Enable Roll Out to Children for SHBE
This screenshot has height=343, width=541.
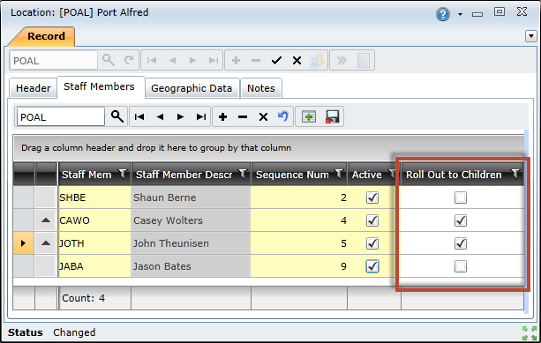[x=461, y=198]
